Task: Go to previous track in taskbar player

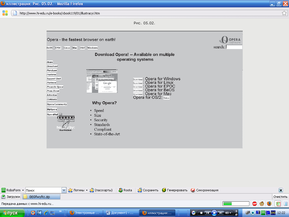Action: coord(207,213)
